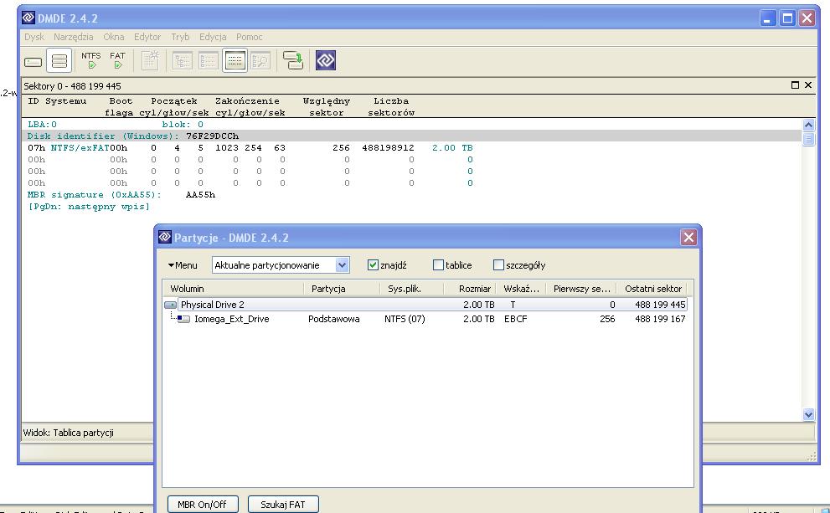
Task: Open the partitions list toolbar icon
Action: pyautogui.click(x=59, y=61)
